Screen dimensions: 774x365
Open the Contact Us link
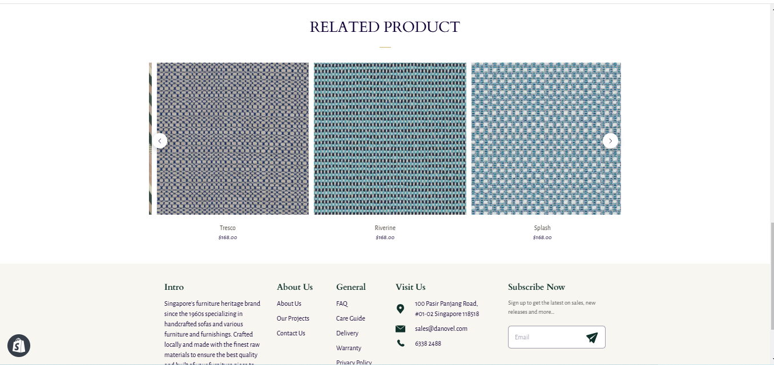tap(291, 333)
